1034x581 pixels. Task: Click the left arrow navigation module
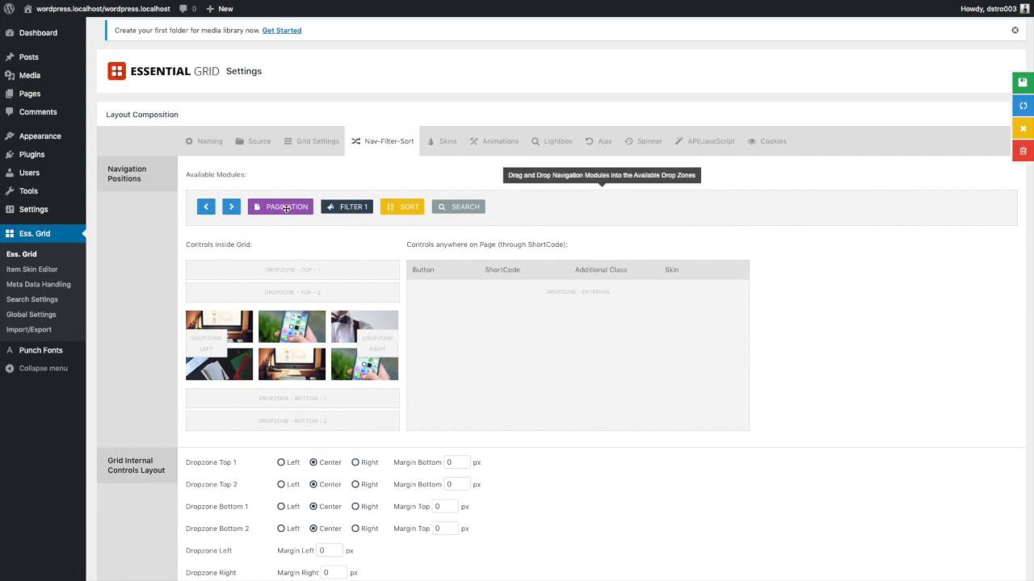coord(206,207)
